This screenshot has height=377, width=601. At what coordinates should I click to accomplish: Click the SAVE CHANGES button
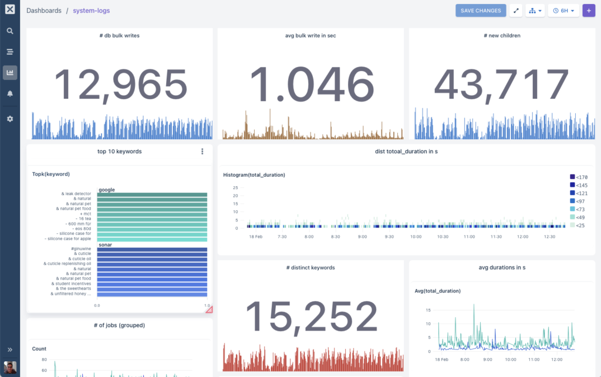click(481, 11)
